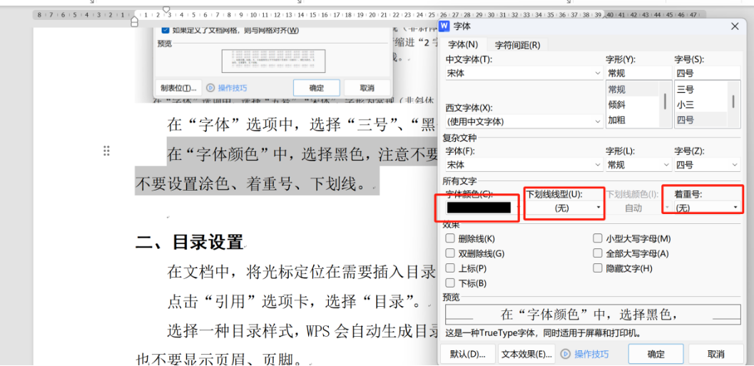
Task: Open the 着重号 dropdown
Action: point(735,208)
